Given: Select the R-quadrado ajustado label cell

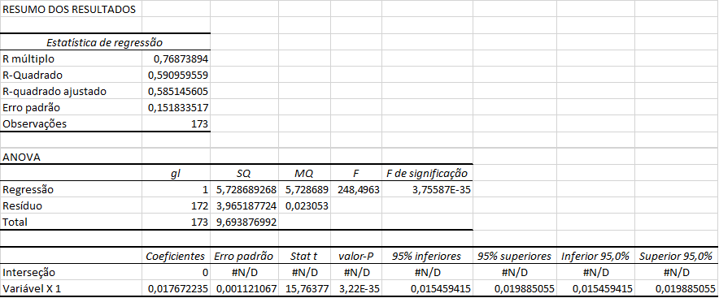Looking at the screenshot, I should tap(71, 92).
